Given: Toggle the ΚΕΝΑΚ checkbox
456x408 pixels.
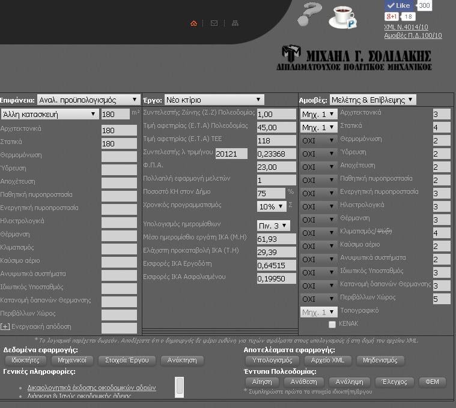Looking at the screenshot, I should click(332, 325).
